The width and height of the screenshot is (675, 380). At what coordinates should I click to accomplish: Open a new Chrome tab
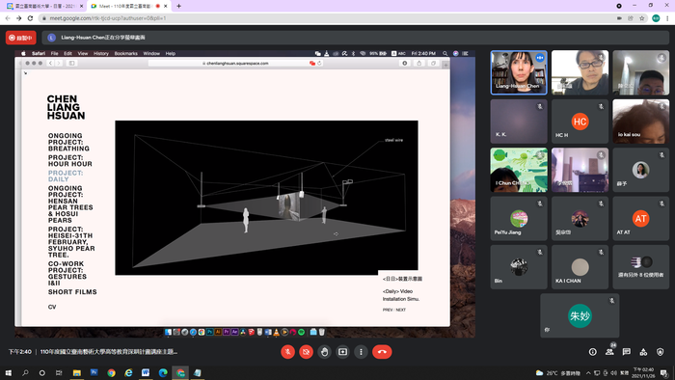pos(178,6)
